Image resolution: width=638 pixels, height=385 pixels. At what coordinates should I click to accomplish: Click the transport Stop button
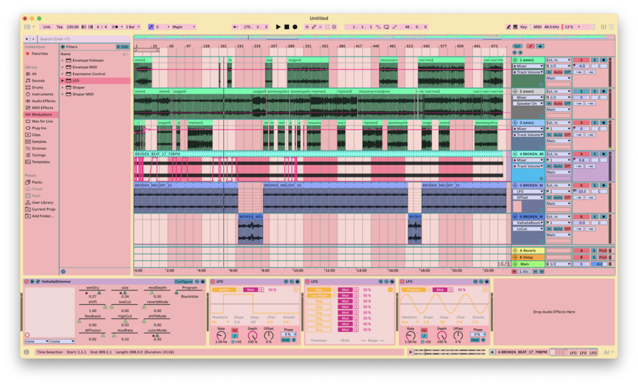pyautogui.click(x=286, y=27)
